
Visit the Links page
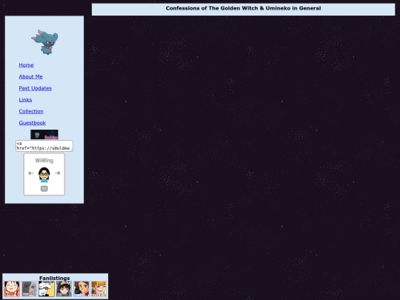[25, 100]
